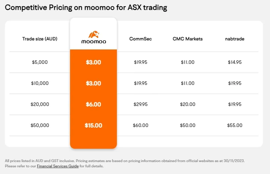Select the moomoo $15.00 price cell
This screenshot has width=270, height=174.
(94, 126)
